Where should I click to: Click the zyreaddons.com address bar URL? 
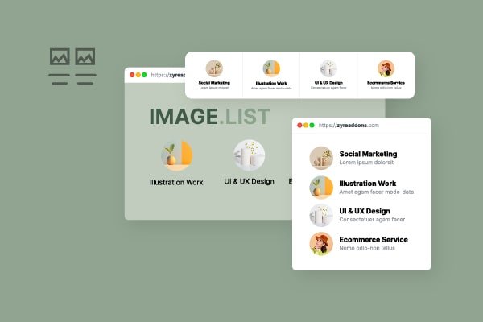click(349, 126)
